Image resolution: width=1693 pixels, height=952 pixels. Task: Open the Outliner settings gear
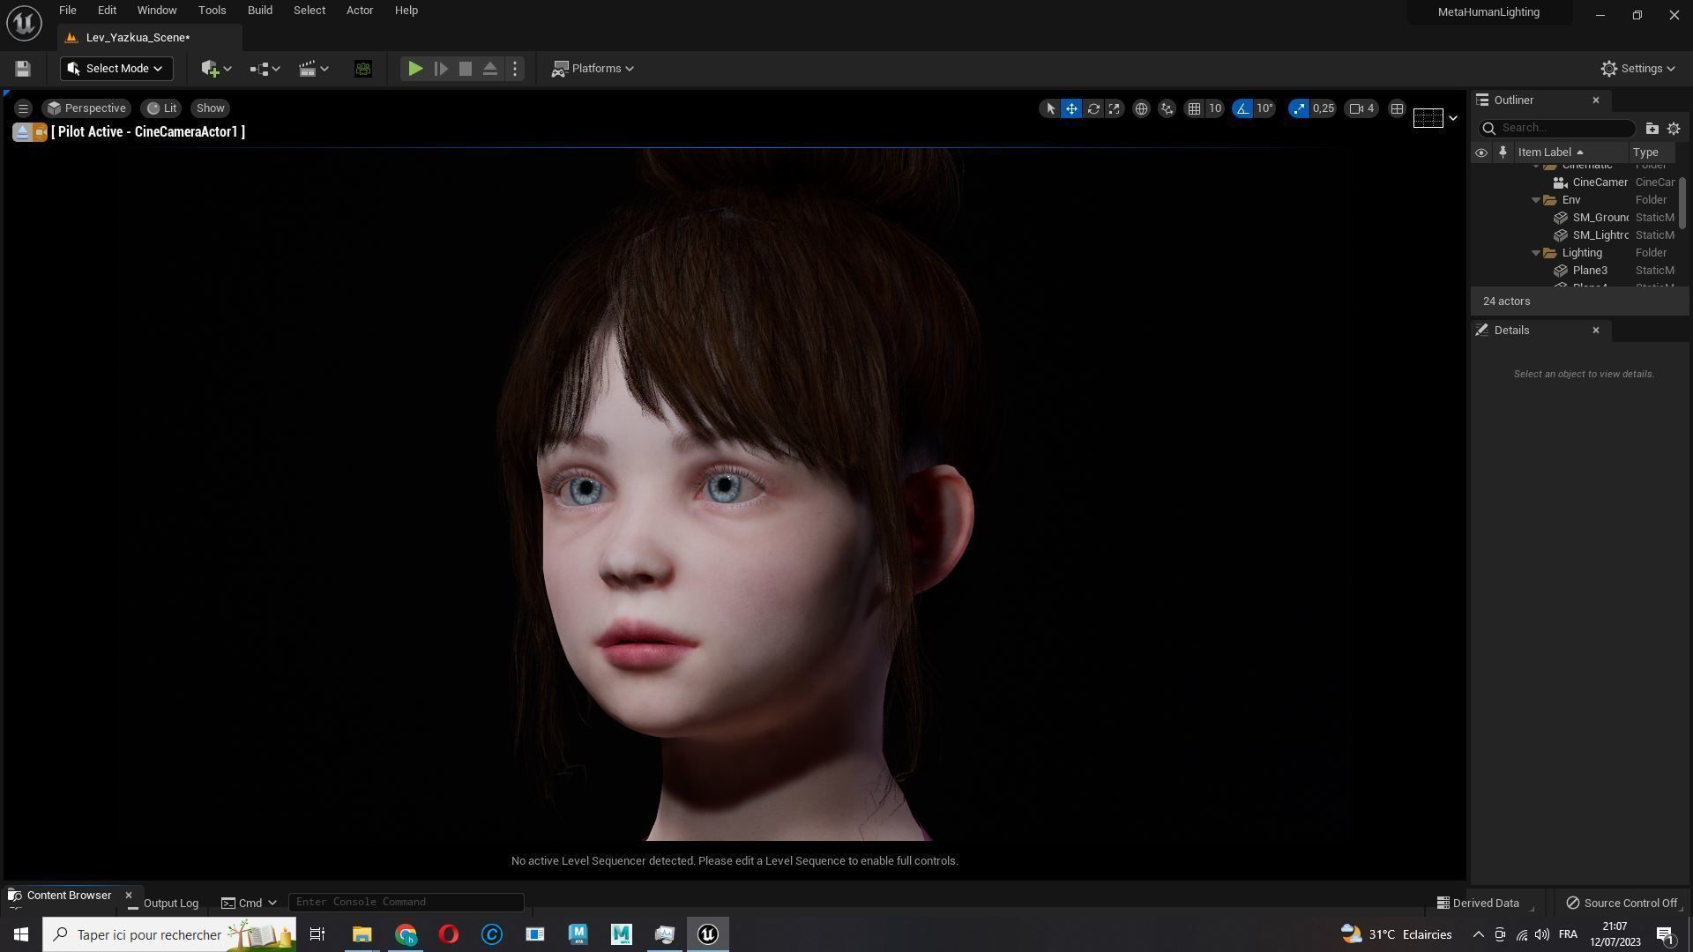pos(1674,129)
